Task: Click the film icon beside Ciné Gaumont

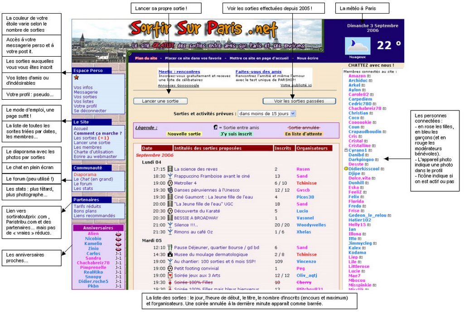Action: point(170,197)
